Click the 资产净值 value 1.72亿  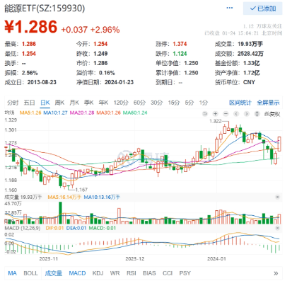pyautogui.click(x=252, y=73)
